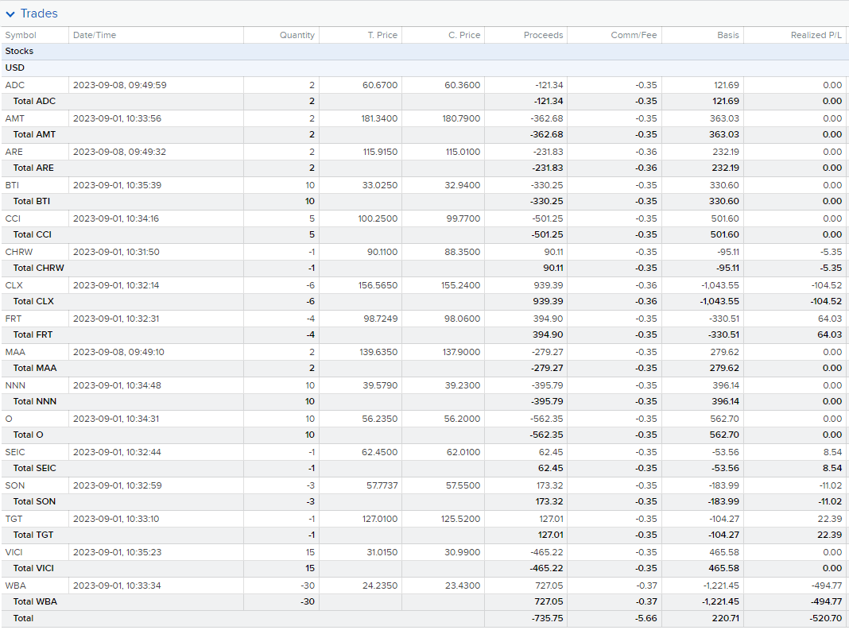This screenshot has height=630, width=849.
Task: Click CLX T. Price 156.5650
Action: (x=378, y=285)
